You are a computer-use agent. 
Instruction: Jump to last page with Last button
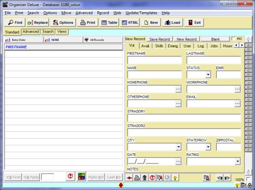[x=114, y=177]
